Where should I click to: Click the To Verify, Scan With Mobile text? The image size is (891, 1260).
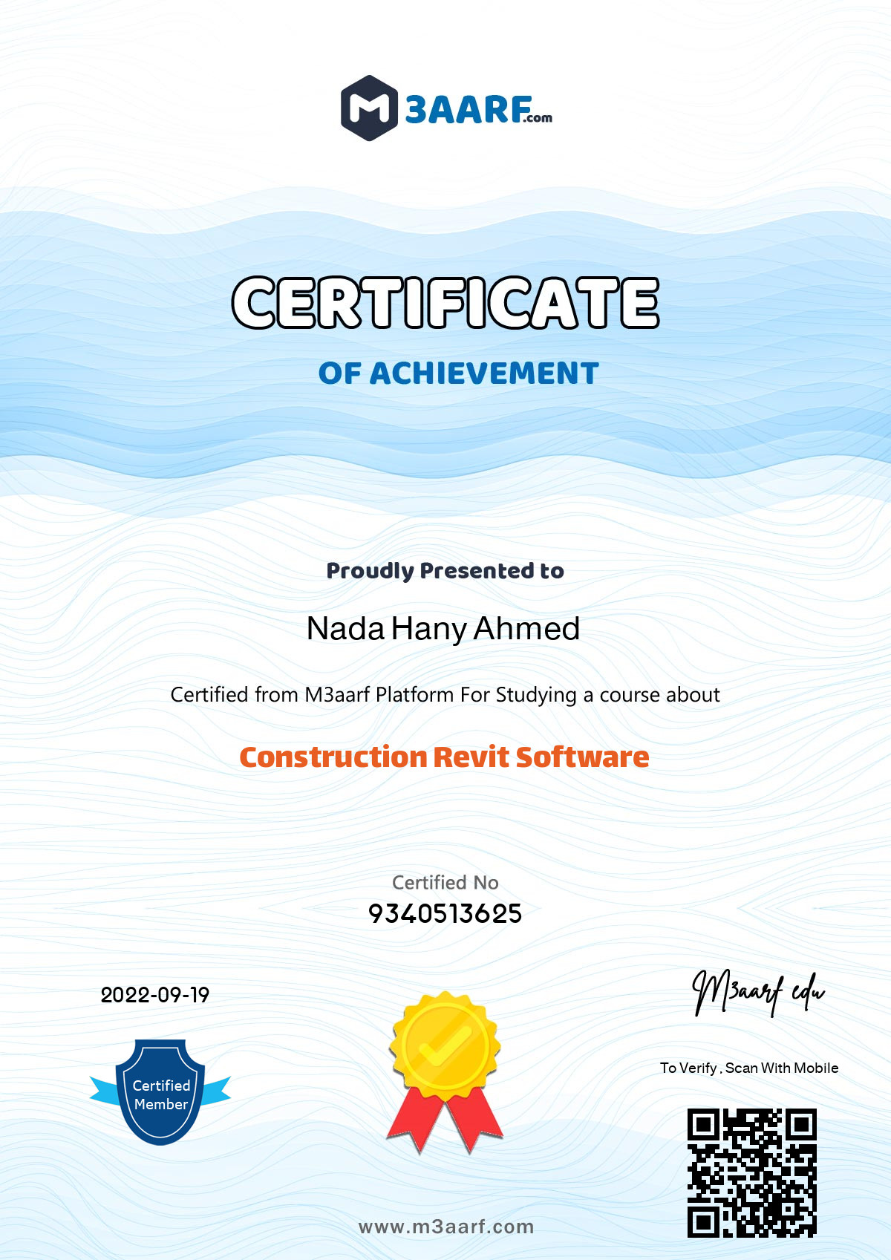(x=749, y=1068)
